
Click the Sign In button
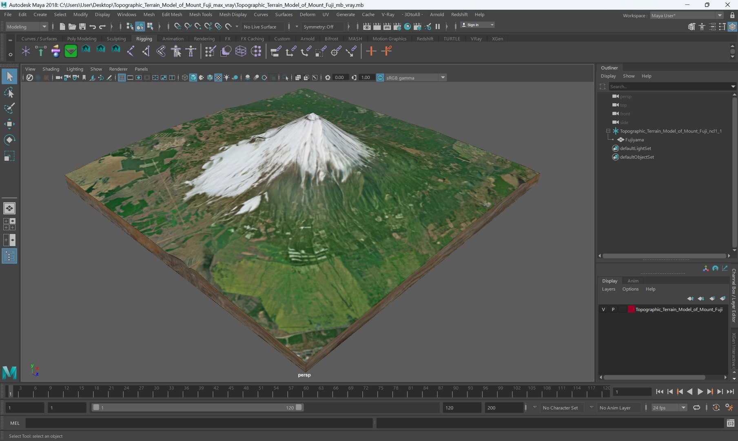click(x=477, y=25)
